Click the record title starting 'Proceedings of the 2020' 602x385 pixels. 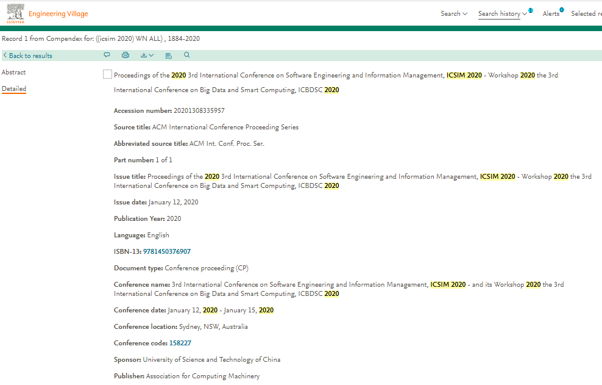tap(336, 83)
